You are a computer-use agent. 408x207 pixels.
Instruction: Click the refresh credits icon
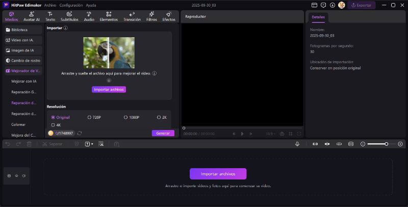point(80,133)
